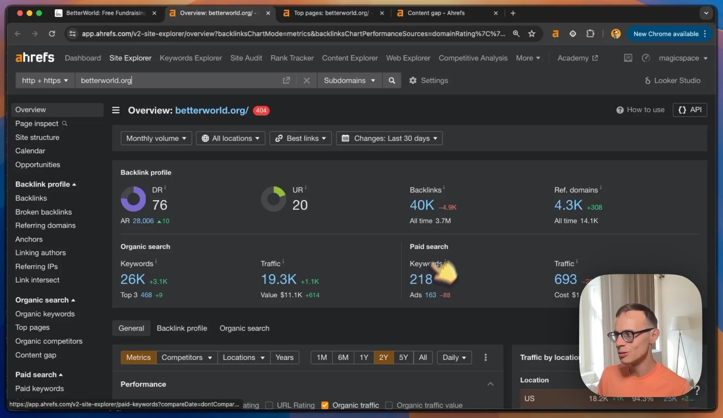Open Keywords Explorer in top navigation
The height and width of the screenshot is (418, 723).
(x=191, y=58)
